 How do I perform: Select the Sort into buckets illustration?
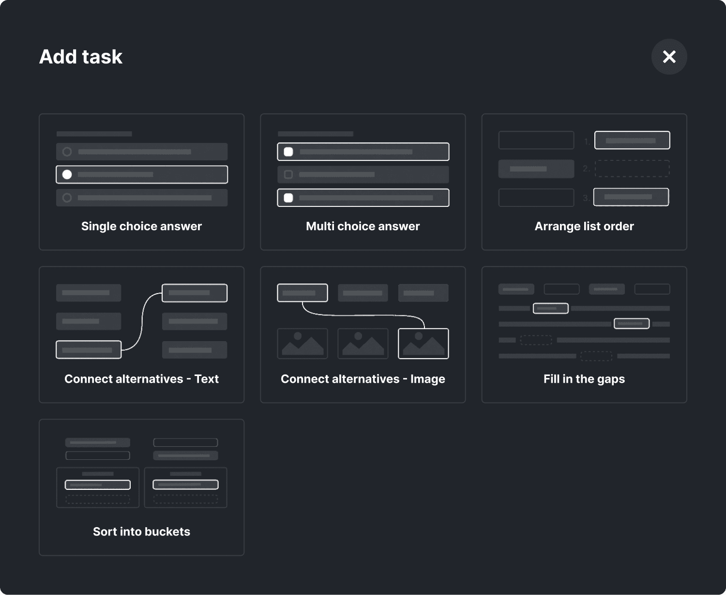(141, 473)
